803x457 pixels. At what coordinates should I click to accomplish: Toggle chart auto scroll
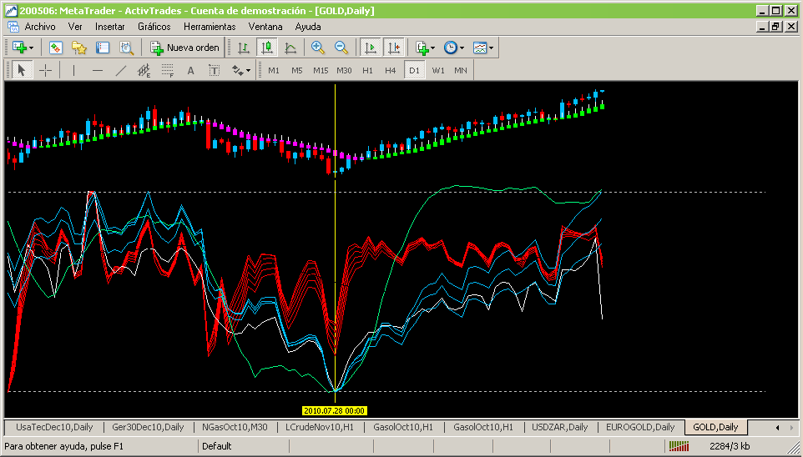(370, 48)
